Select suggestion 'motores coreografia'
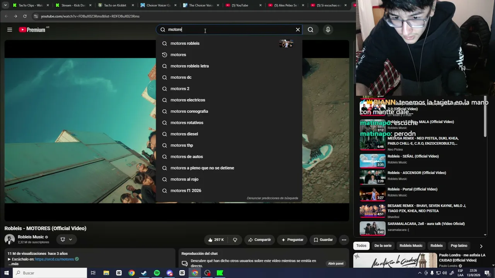The height and width of the screenshot is (278, 495). point(229,111)
